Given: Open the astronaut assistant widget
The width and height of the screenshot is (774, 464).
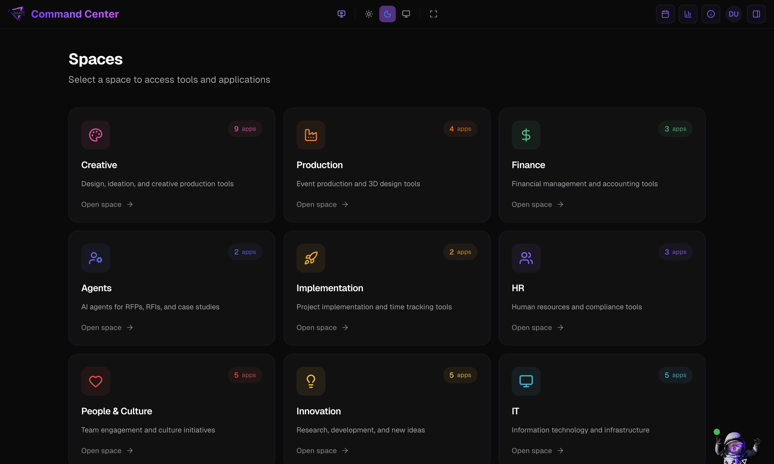Looking at the screenshot, I should tap(736, 447).
